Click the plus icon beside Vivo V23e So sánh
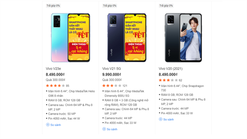This screenshot has height=139, width=247. [48, 125]
